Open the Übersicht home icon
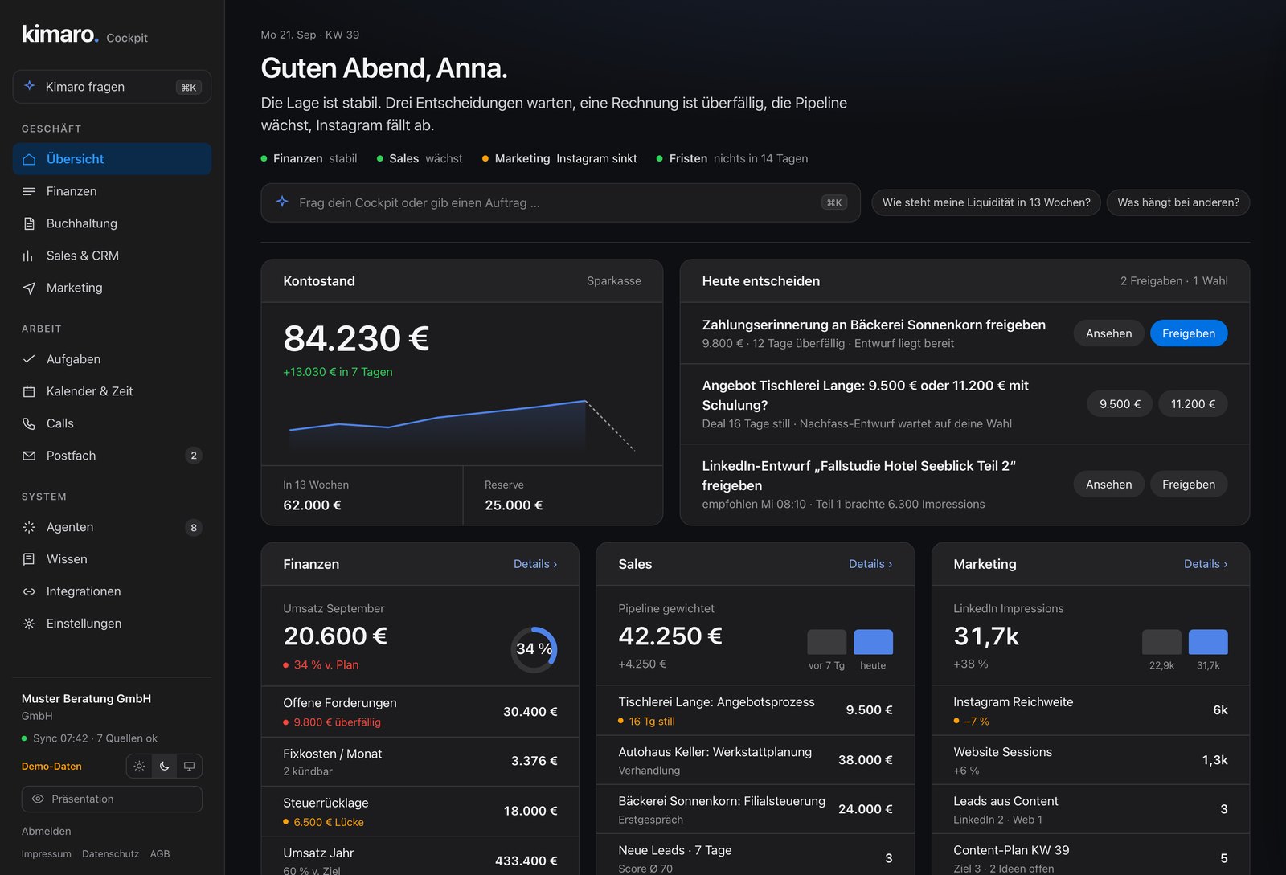This screenshot has width=1286, height=875. point(29,159)
